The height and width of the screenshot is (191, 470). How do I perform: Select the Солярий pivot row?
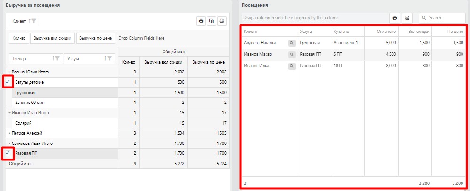(65, 123)
